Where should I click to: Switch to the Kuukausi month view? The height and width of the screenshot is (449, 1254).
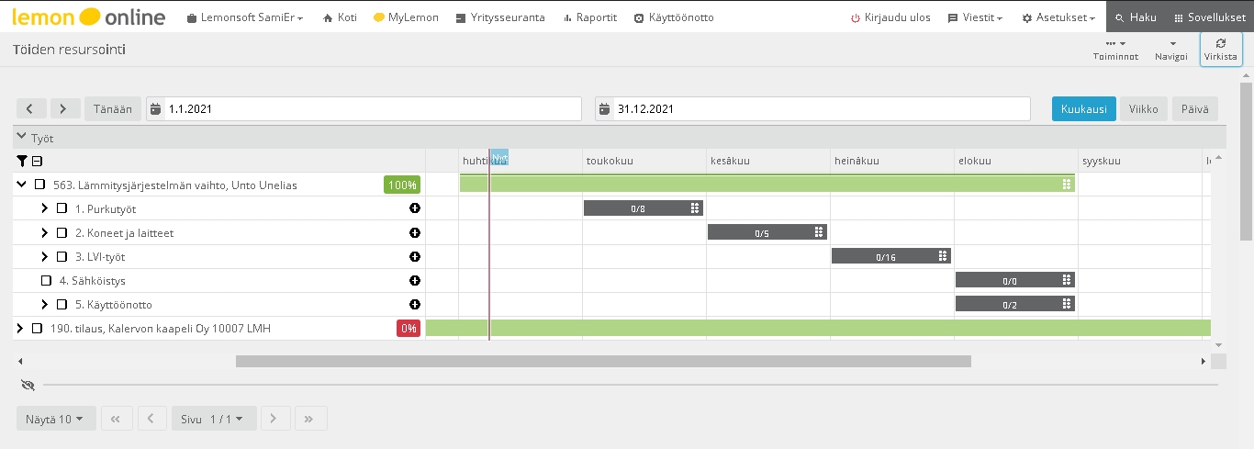click(1084, 108)
